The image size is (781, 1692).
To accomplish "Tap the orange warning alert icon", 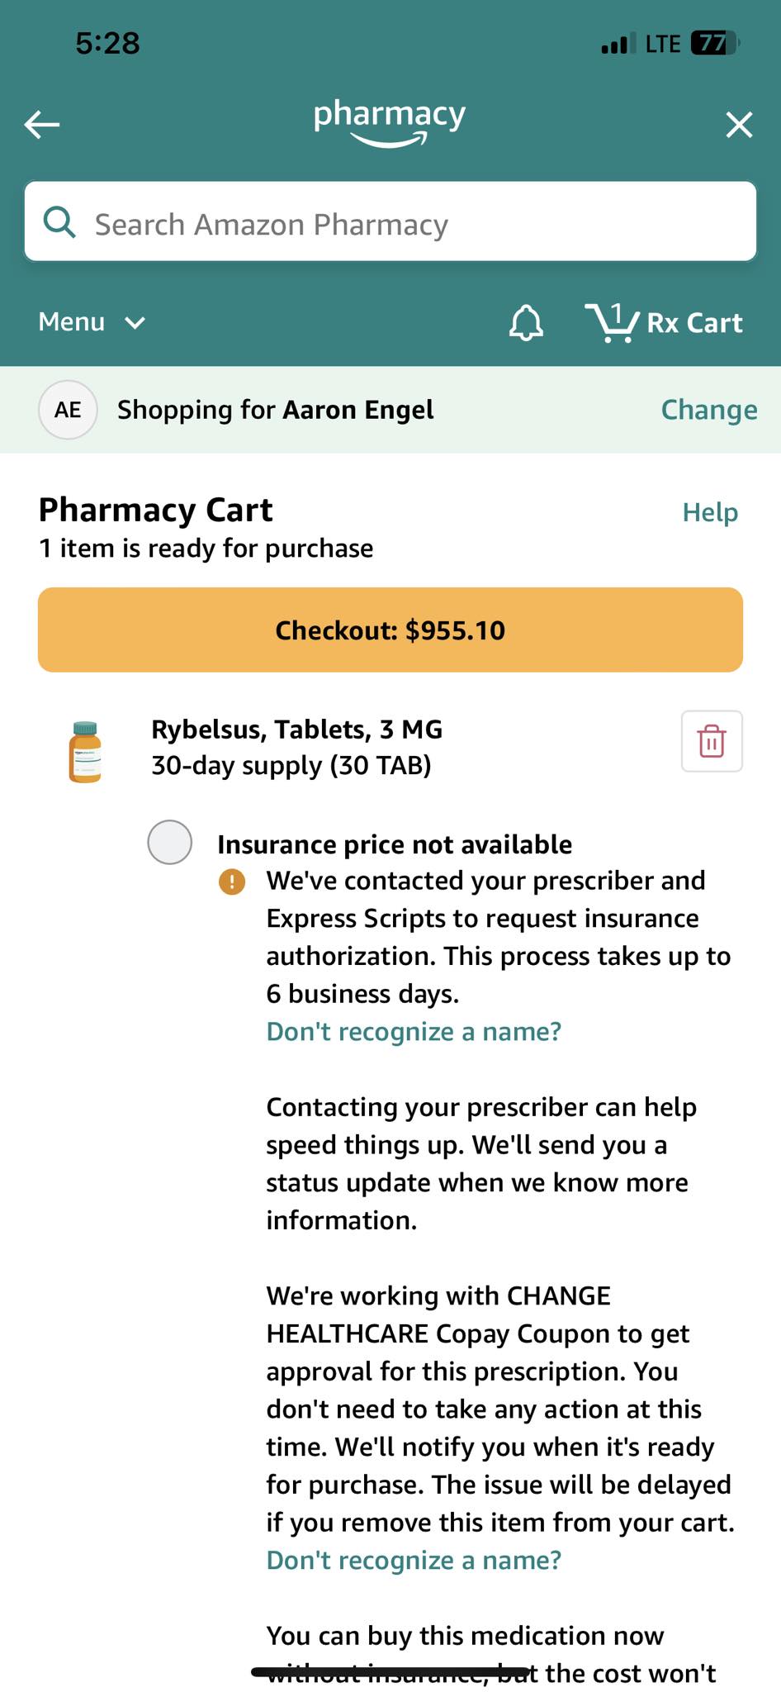I will click(x=232, y=882).
